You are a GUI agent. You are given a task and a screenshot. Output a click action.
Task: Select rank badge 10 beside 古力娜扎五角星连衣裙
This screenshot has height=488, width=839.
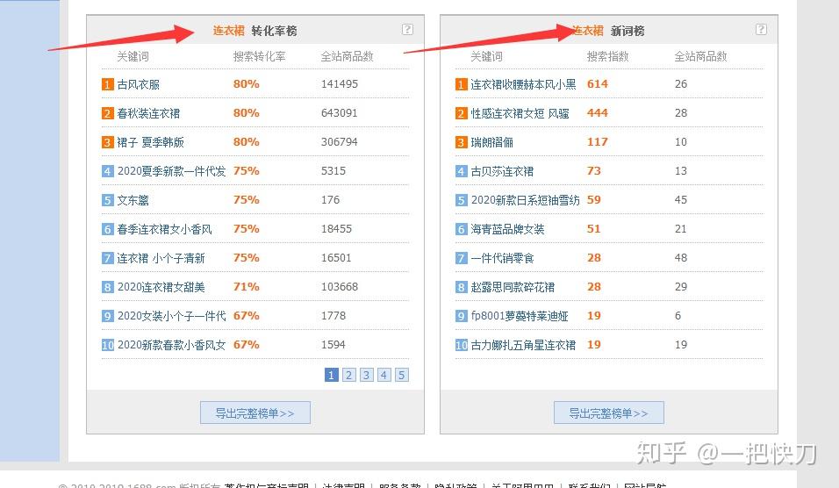[462, 345]
